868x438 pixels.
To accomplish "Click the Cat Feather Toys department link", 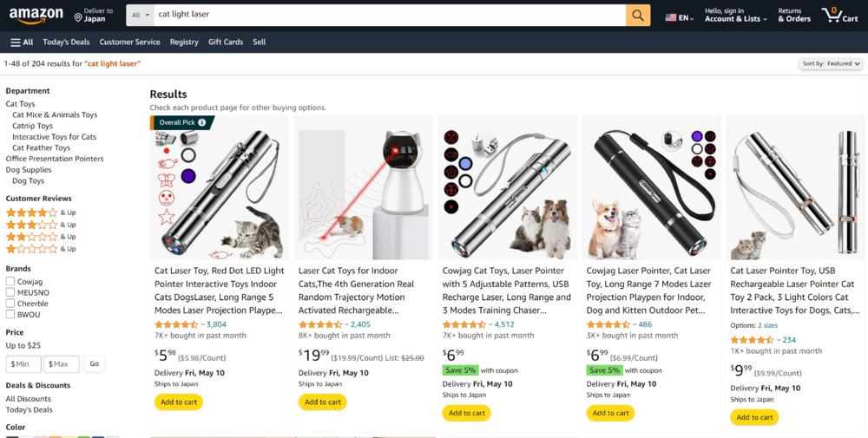I will (41, 148).
